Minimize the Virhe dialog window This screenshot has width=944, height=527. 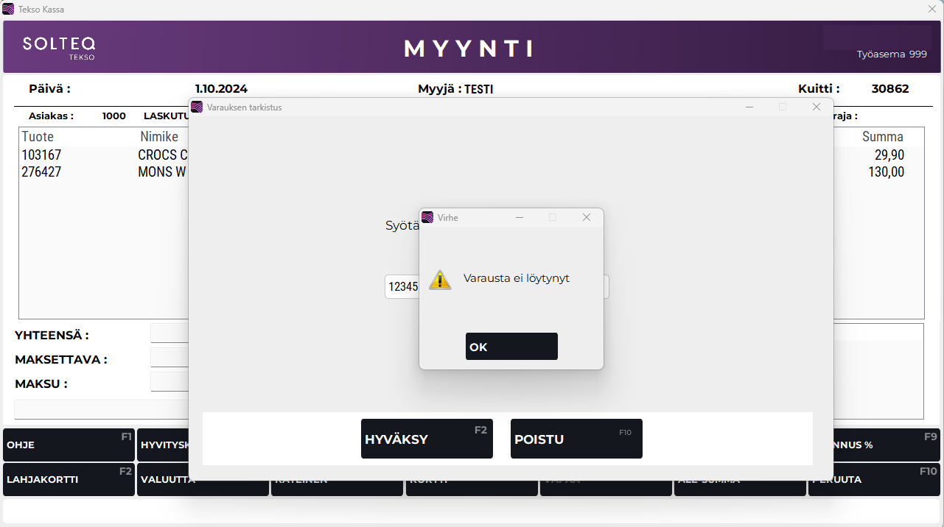coord(520,217)
